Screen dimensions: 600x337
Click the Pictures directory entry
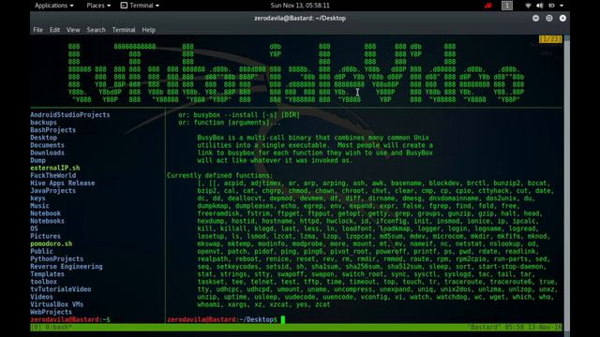coord(46,236)
